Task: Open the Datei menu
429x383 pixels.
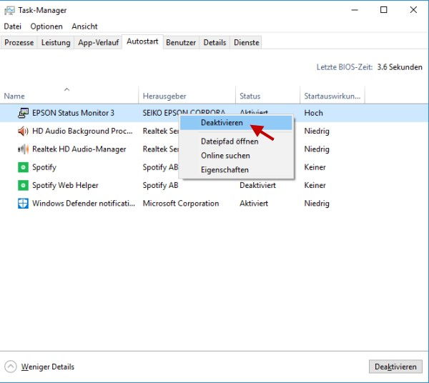Action: pos(13,26)
